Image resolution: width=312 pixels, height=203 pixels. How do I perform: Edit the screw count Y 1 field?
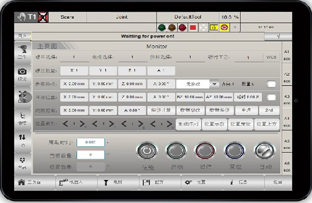[x=103, y=70]
